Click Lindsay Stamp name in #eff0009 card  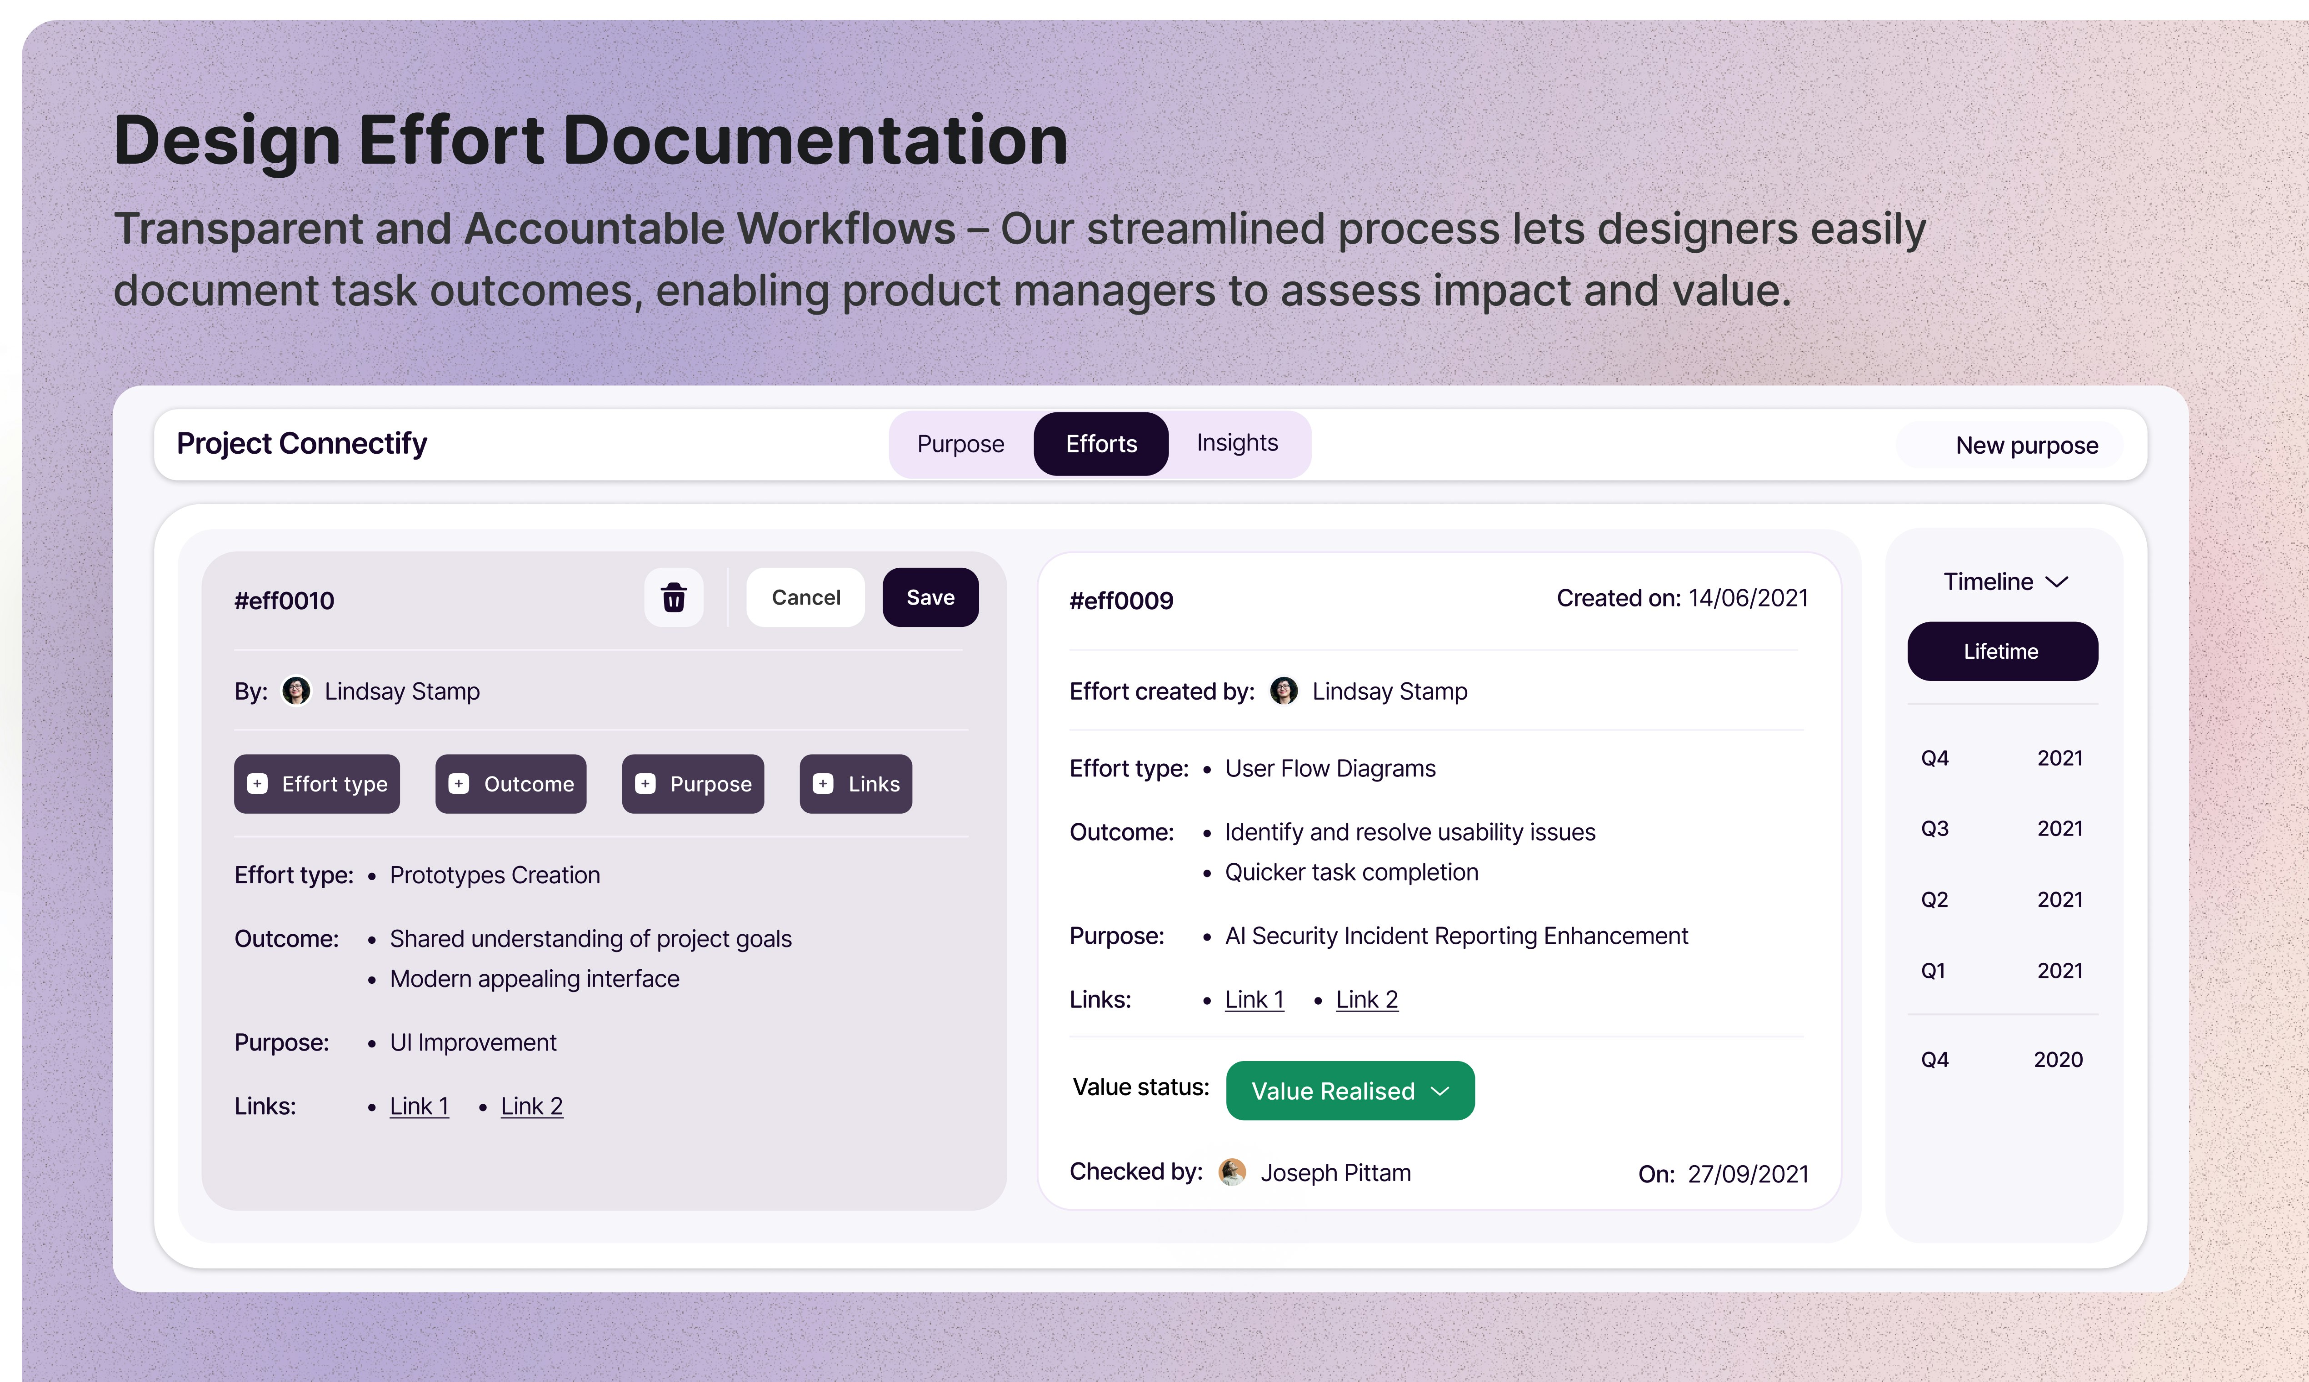click(x=1389, y=691)
